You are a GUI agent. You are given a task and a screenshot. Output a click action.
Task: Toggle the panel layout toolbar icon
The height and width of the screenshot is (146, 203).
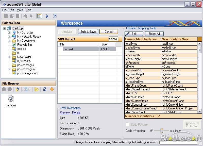[39, 16]
